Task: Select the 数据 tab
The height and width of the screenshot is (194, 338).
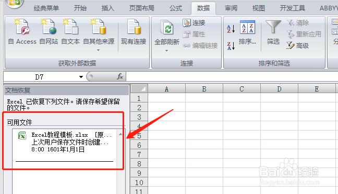Action: pos(203,8)
